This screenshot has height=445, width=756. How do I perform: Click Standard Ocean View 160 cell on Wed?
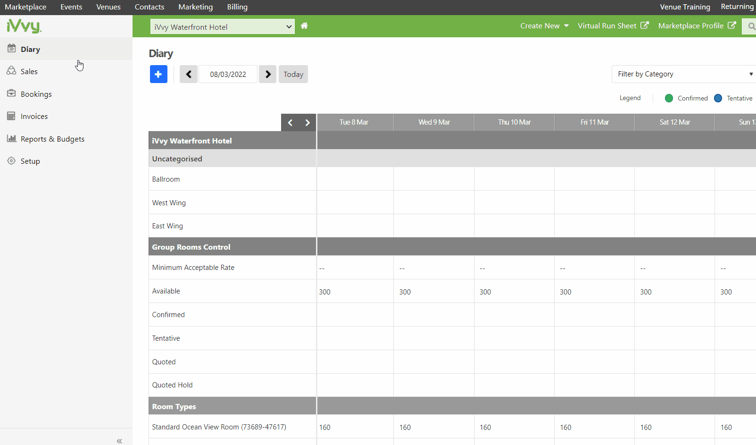(x=434, y=427)
